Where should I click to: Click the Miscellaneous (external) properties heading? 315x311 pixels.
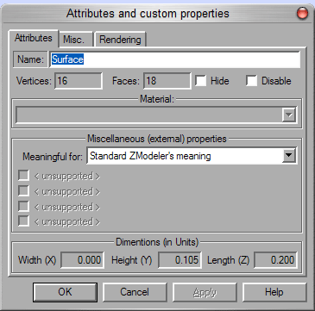(x=157, y=139)
